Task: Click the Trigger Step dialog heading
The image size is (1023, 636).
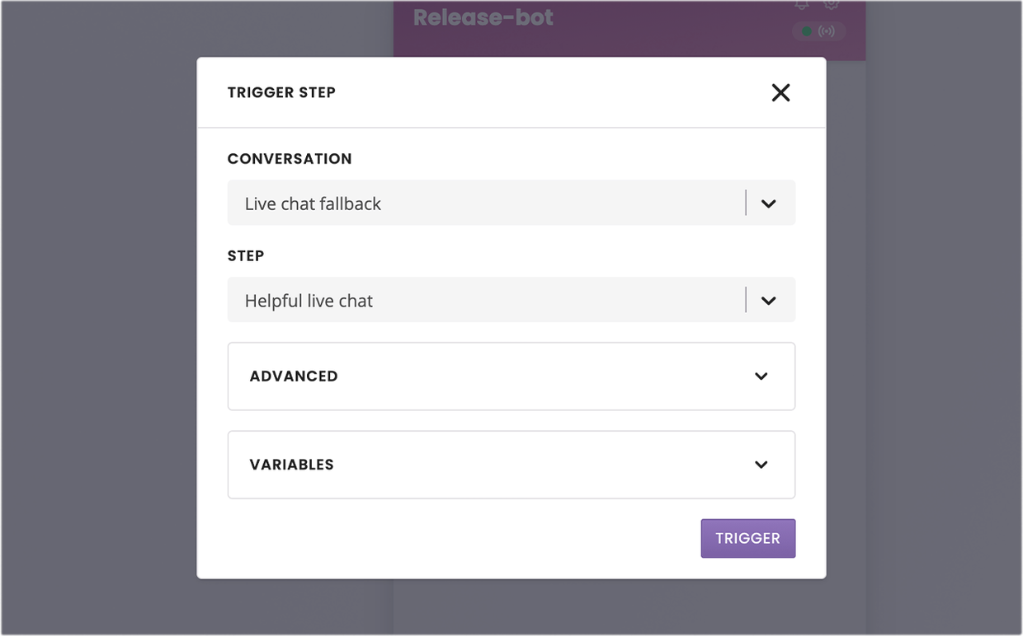Action: coord(281,92)
